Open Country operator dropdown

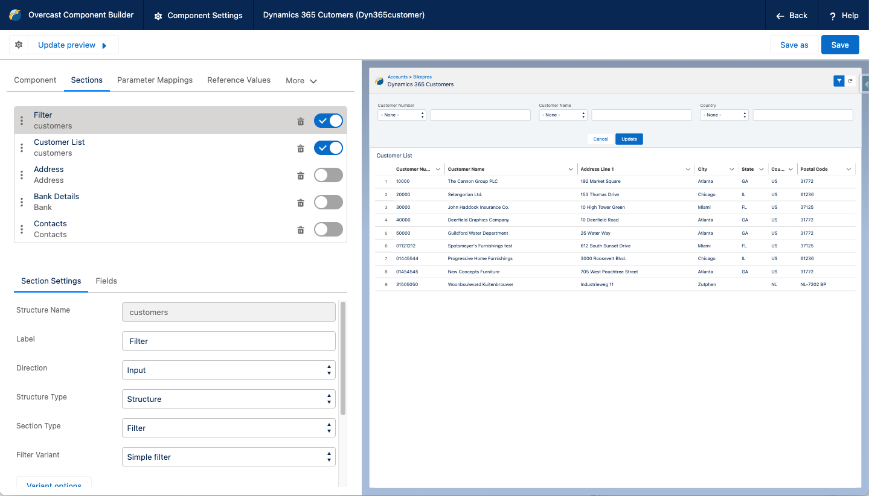coord(724,115)
